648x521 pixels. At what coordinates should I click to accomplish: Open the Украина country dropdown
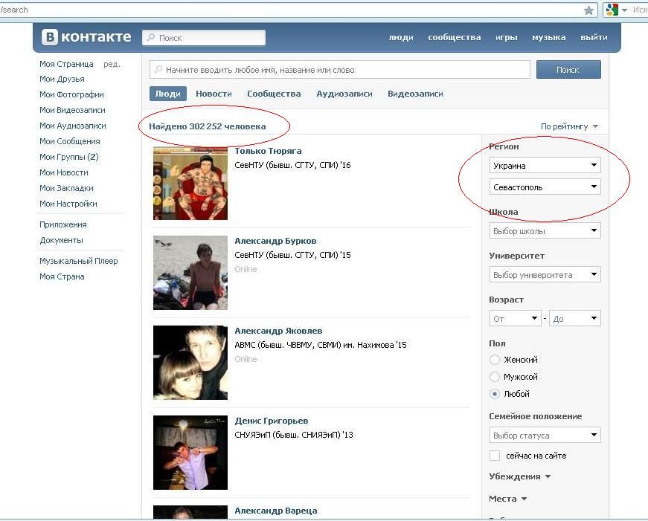[x=545, y=166]
